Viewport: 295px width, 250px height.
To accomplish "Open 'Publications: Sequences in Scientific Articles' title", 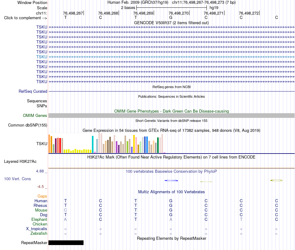I will click(171, 96).
